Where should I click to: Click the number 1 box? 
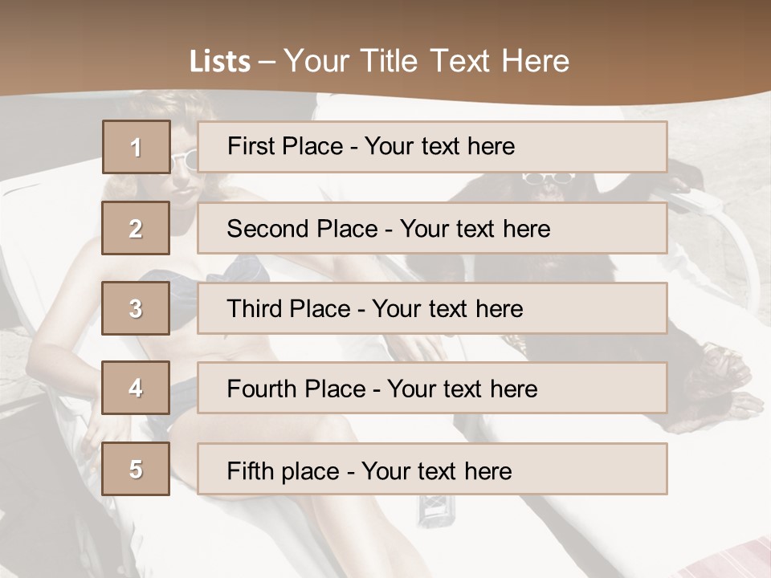tap(136, 147)
